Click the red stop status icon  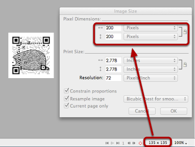point(140,143)
